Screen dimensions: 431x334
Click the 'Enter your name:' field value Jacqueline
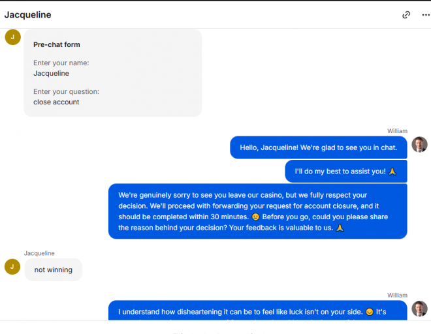tap(51, 73)
